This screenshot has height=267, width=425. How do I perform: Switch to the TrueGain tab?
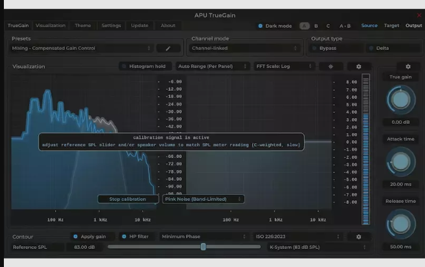(18, 25)
